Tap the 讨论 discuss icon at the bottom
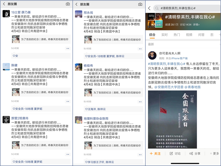221x166 pixels. pyautogui.click(x=175, y=153)
